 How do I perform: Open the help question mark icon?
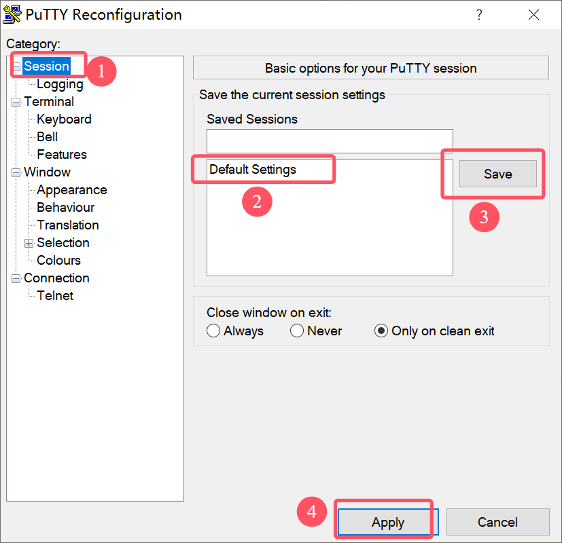coord(479,14)
